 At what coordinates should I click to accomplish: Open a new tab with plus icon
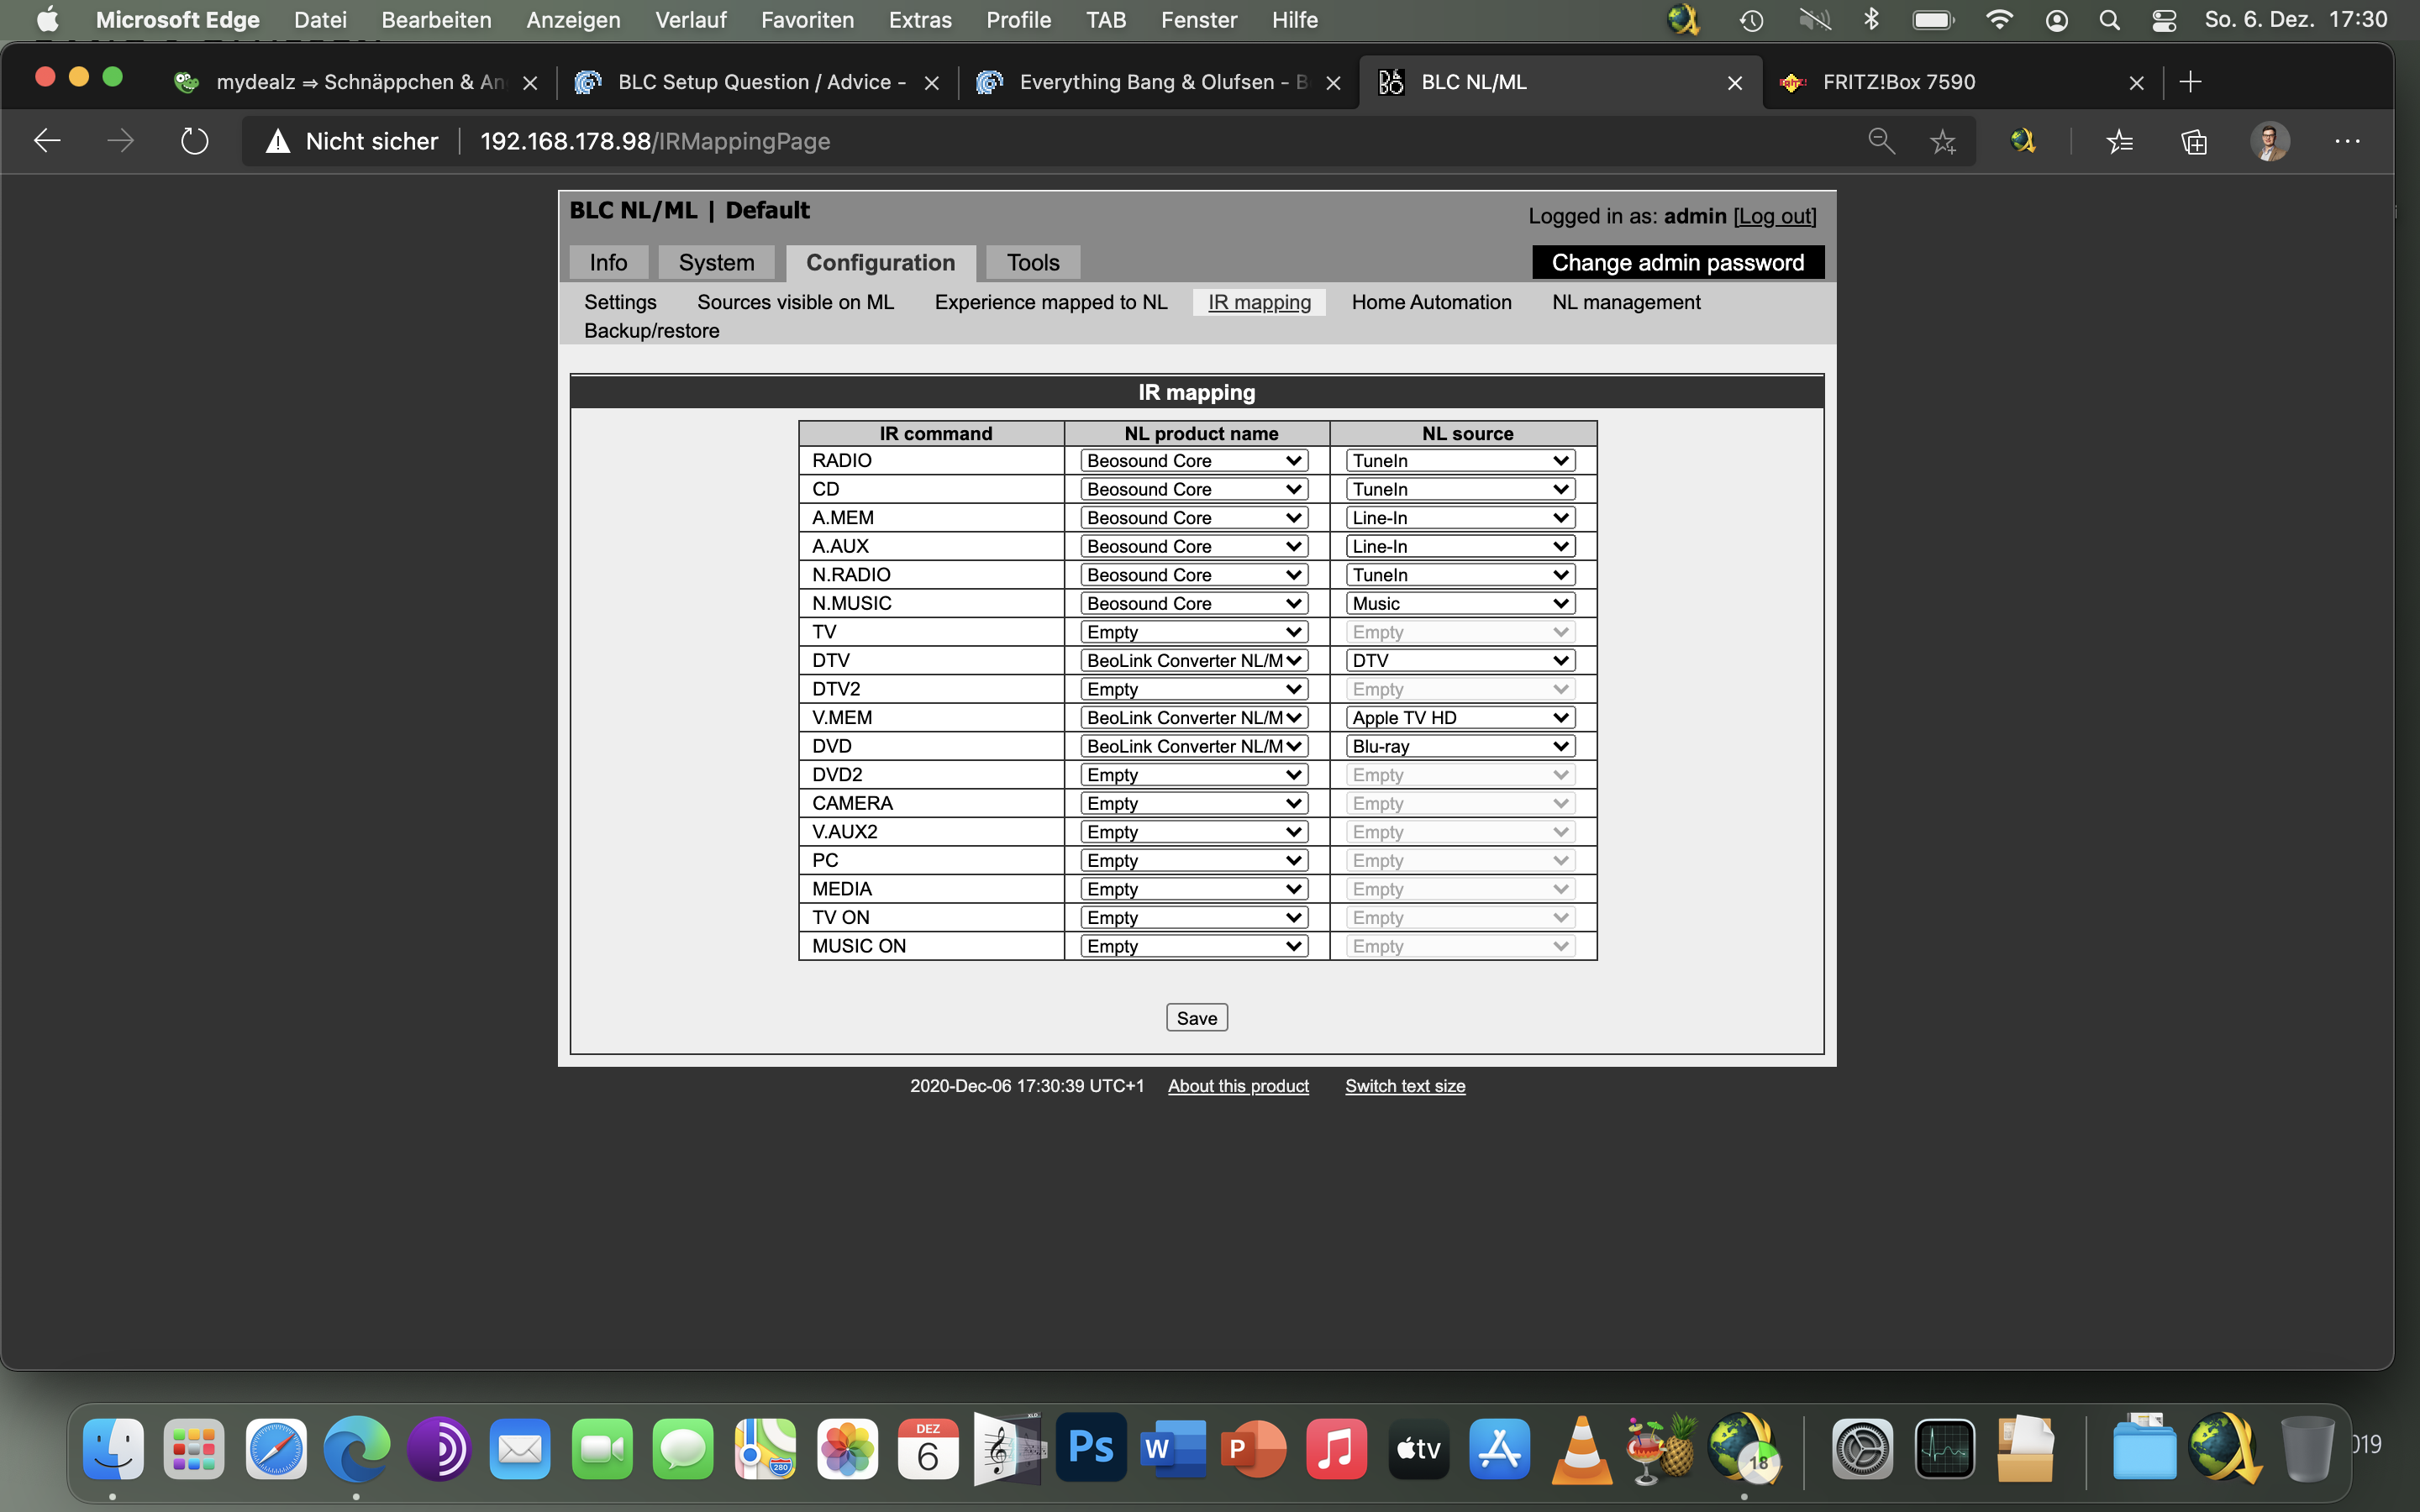2190,82
